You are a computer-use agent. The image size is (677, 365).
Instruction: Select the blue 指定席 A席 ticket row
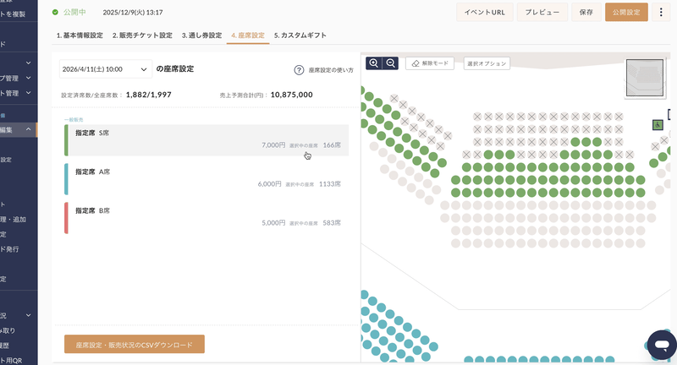(x=206, y=178)
